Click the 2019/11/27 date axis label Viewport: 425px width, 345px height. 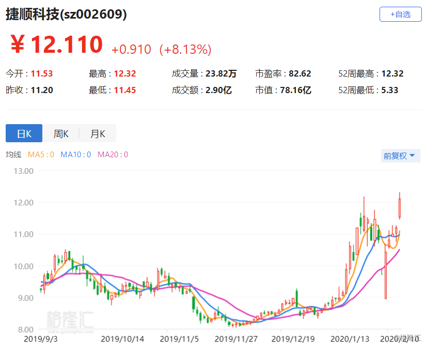pyautogui.click(x=236, y=339)
